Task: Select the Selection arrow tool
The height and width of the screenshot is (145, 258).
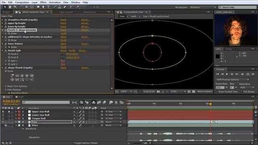Action: 5,7
